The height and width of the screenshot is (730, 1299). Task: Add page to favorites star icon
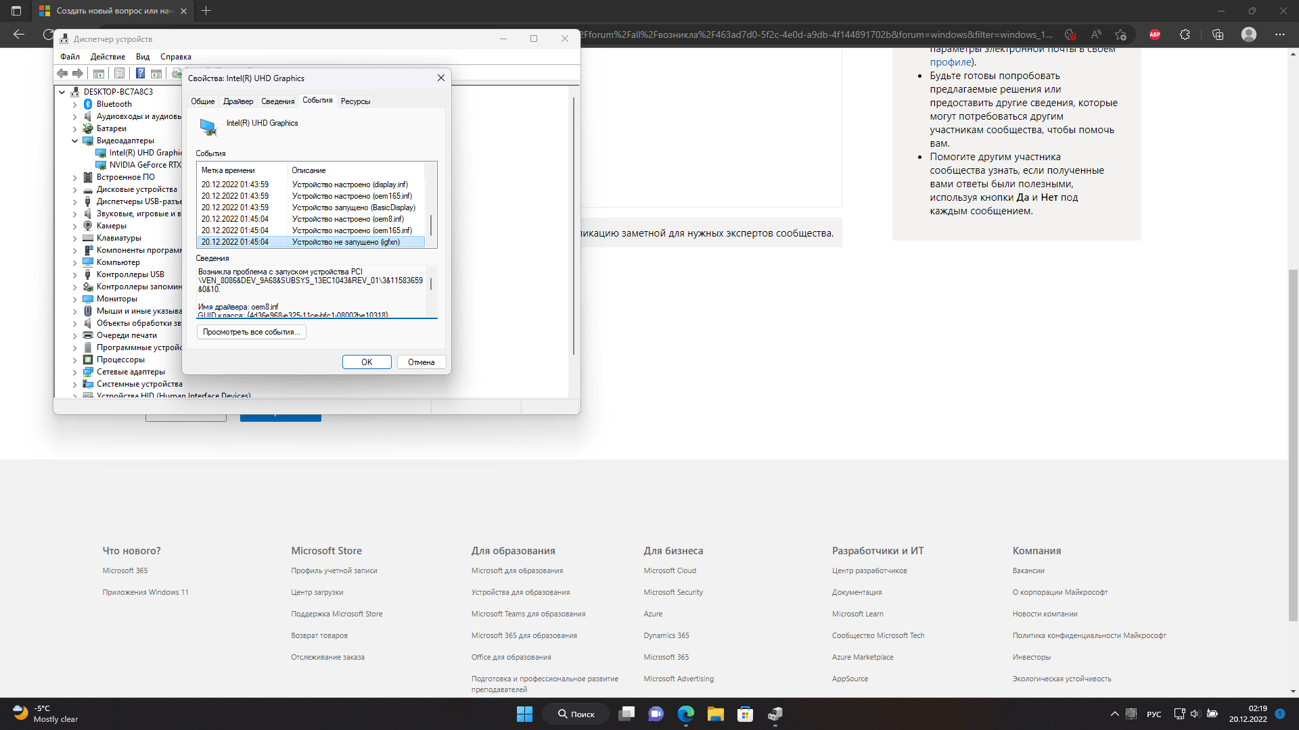(1121, 34)
